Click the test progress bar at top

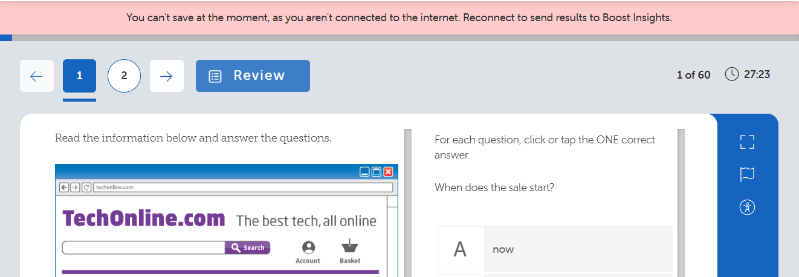399,37
